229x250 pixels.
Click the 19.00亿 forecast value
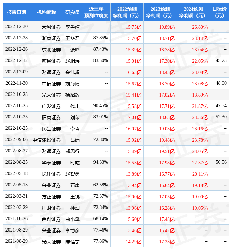[200, 197]
